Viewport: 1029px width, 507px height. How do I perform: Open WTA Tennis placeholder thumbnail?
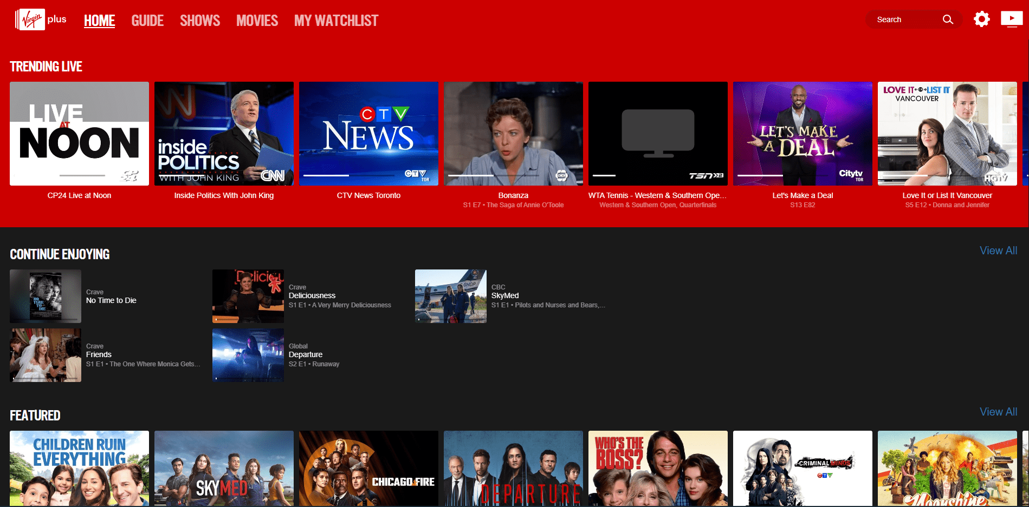(658, 134)
